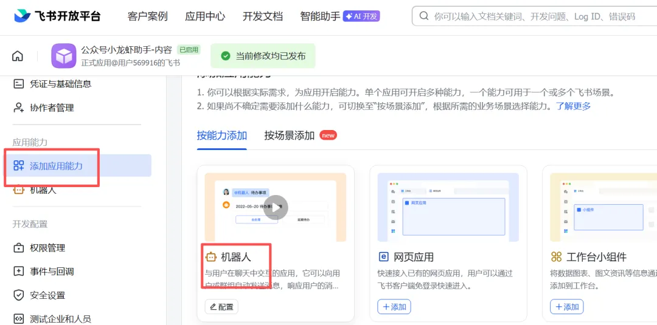Open 客户案例 in the top navigation
657x325 pixels.
[147, 16]
